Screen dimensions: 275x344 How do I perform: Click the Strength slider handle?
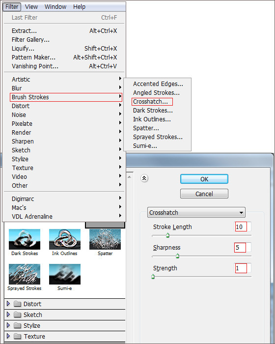point(153,277)
